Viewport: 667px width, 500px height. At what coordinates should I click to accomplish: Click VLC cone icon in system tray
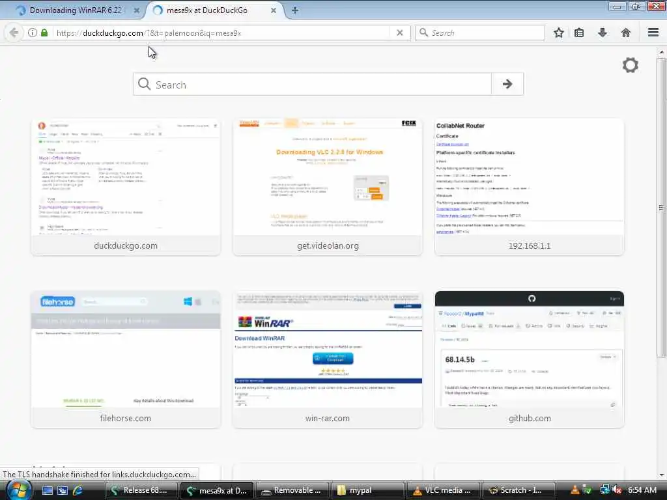[x=575, y=490]
